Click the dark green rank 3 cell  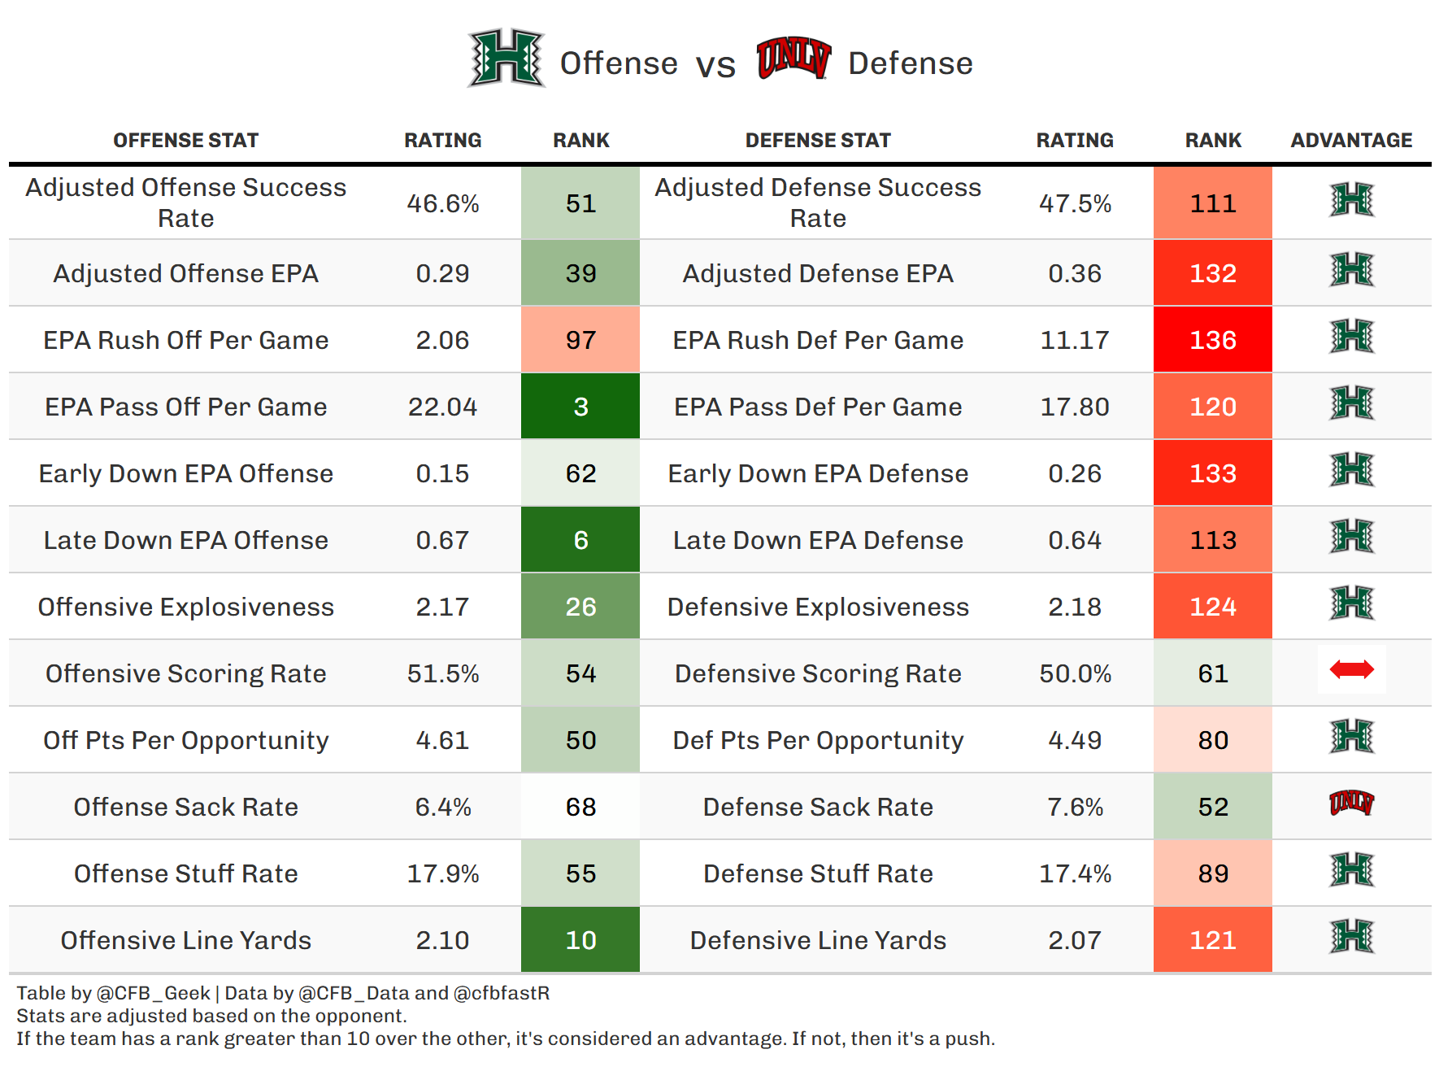580,407
